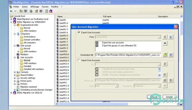Close the User Account Migration dialog
Viewport: 192px width, 110px height.
coord(176,27)
